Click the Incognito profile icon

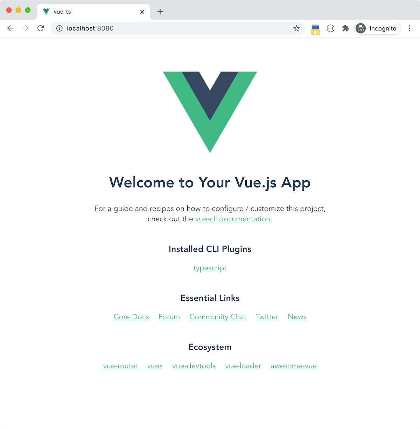click(x=360, y=28)
